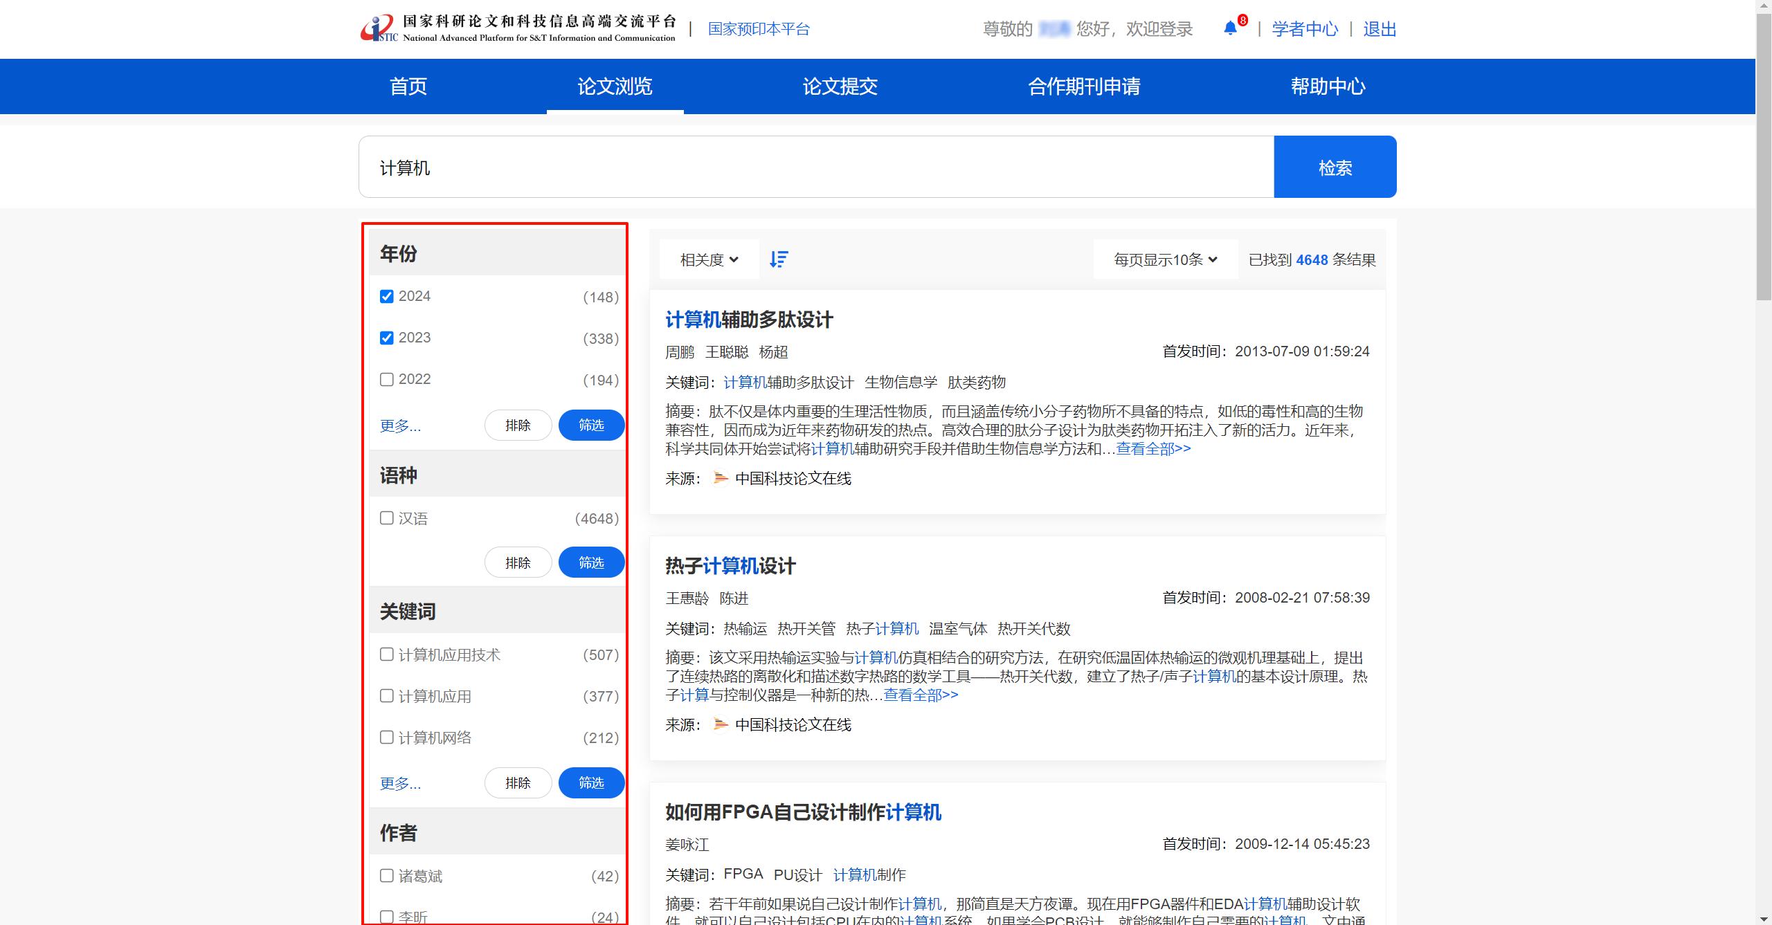
Task: Uncheck the 2023 year checkbox
Action: pyautogui.click(x=387, y=338)
